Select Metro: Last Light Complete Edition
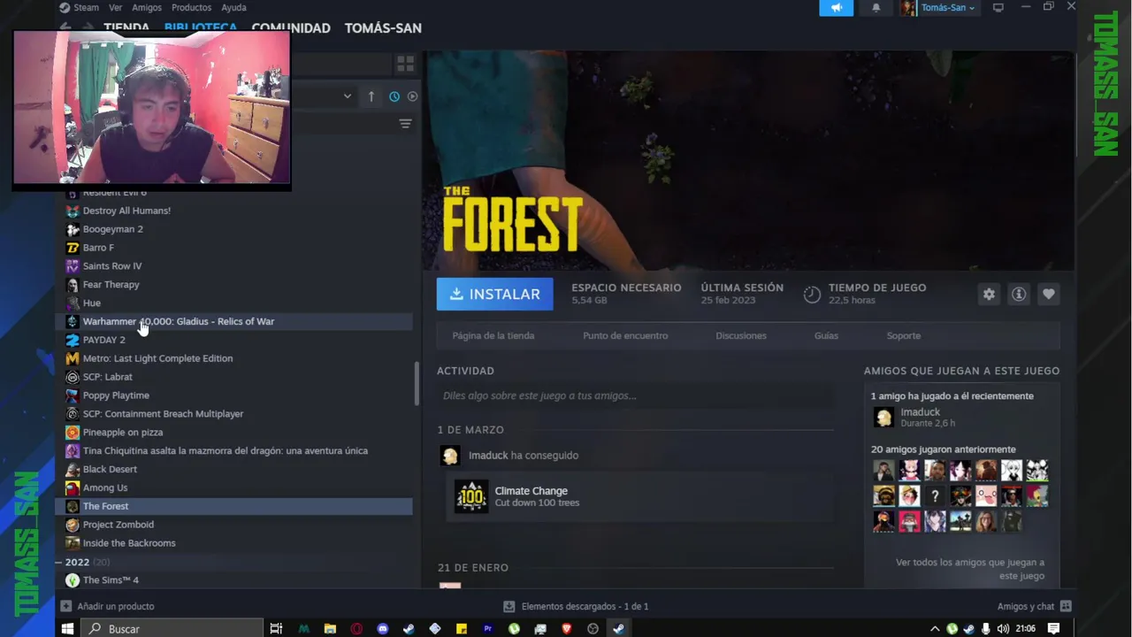Viewport: 1132px width, 637px height. (157, 358)
